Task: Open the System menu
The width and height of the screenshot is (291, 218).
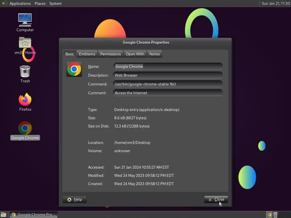Action: [x=55, y=3]
